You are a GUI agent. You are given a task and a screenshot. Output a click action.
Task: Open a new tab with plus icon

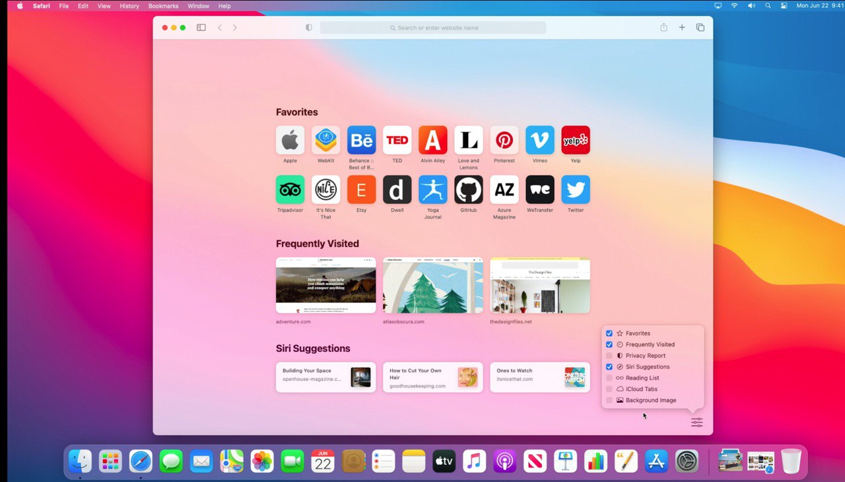click(x=682, y=28)
